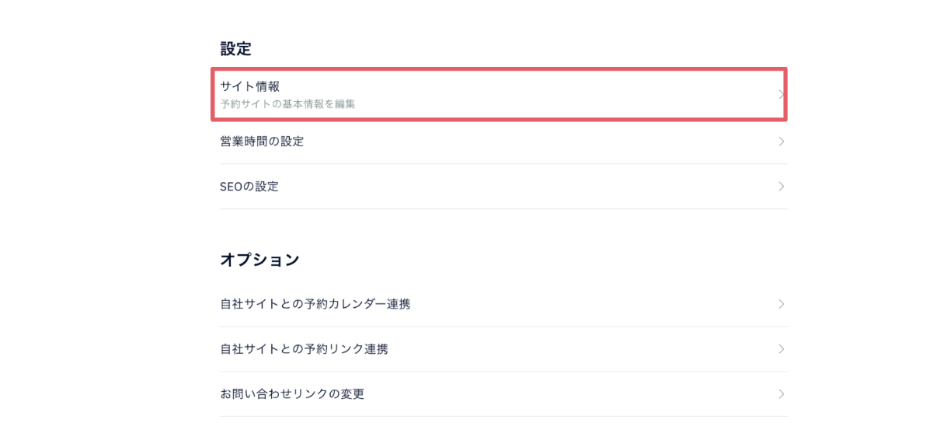
Task: Click the red highlight border around サイト情報
Action: (x=497, y=69)
